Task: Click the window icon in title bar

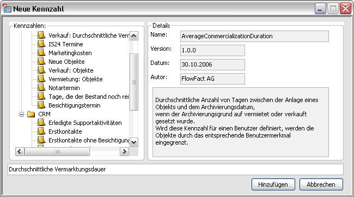Action: coord(7,9)
